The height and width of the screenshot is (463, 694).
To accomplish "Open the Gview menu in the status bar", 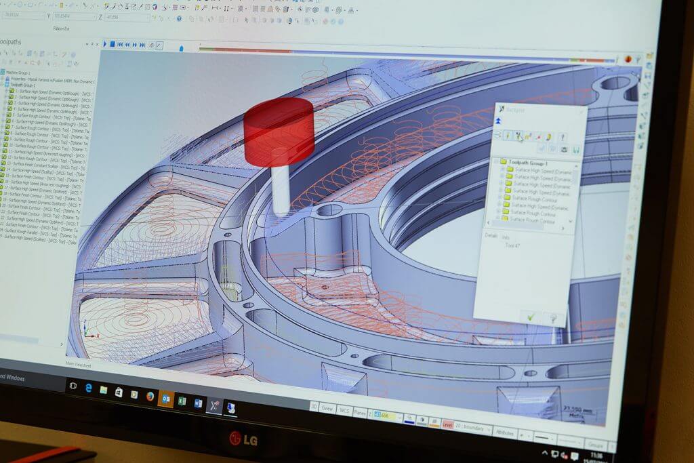I will (327, 409).
